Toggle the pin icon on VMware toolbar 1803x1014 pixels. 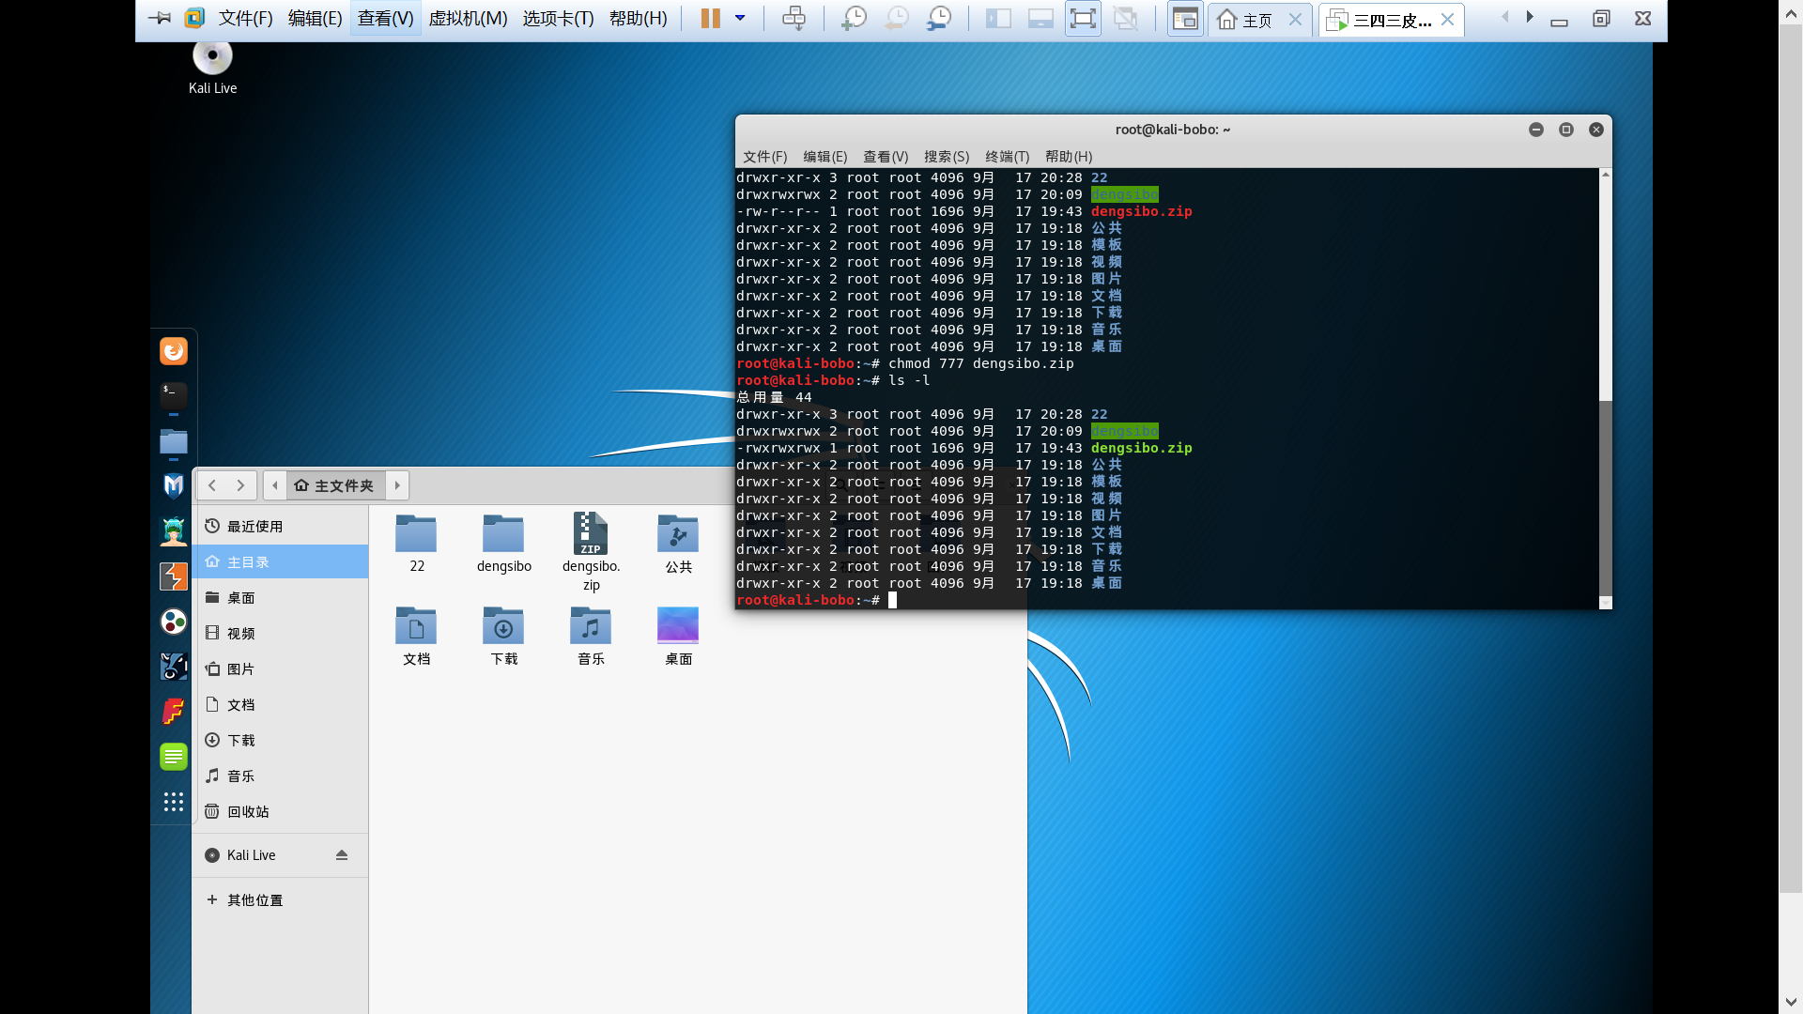(x=160, y=18)
